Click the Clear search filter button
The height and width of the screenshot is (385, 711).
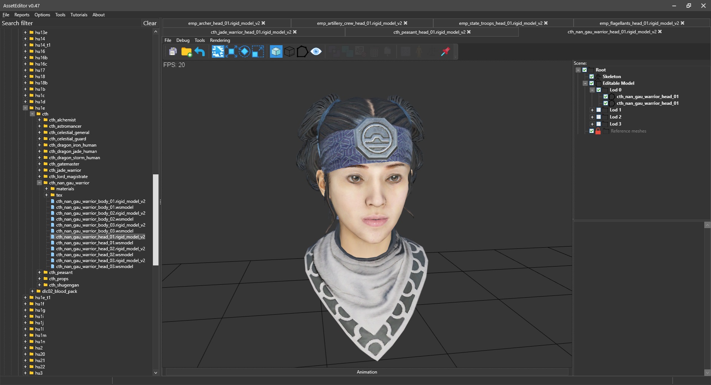pos(150,23)
